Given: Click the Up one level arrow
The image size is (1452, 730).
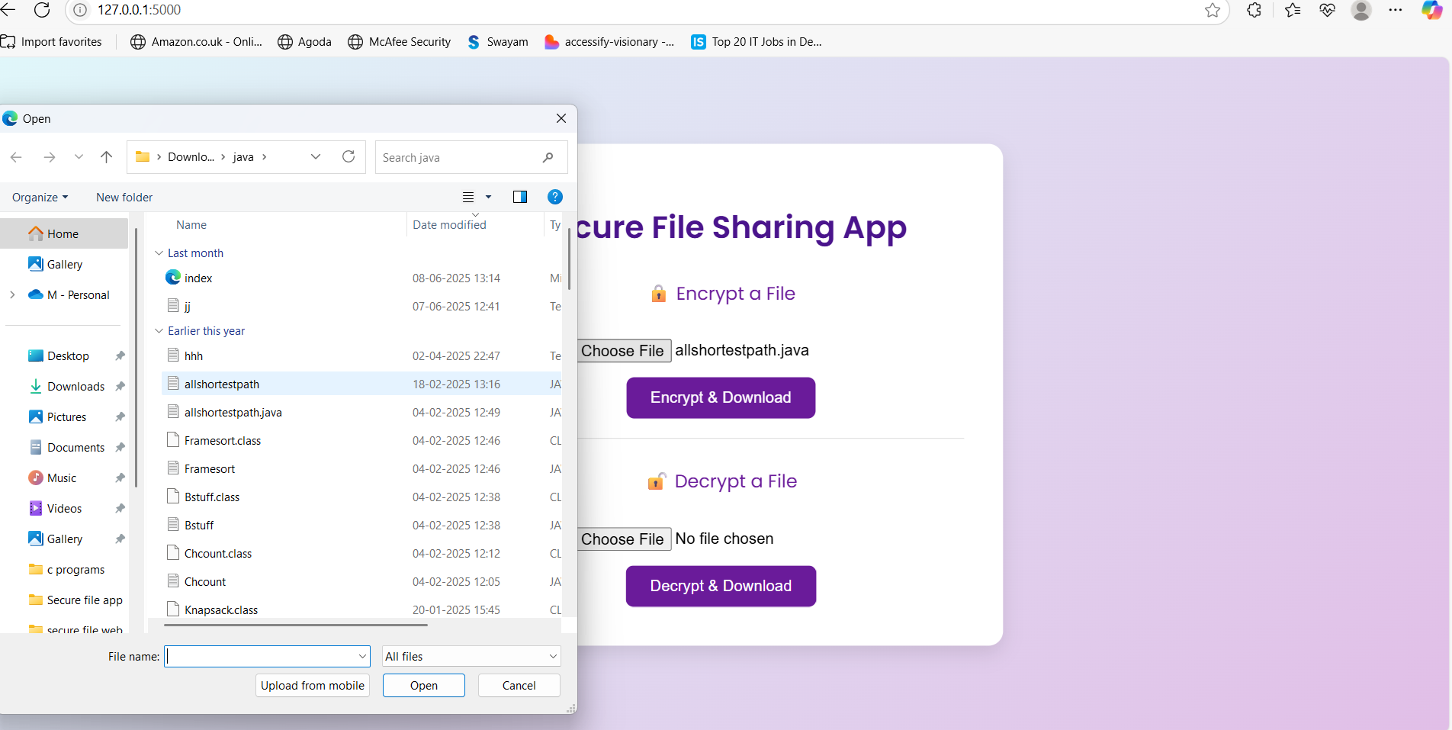Looking at the screenshot, I should tap(106, 157).
